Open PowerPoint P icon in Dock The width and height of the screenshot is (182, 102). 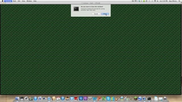(x=99, y=98)
